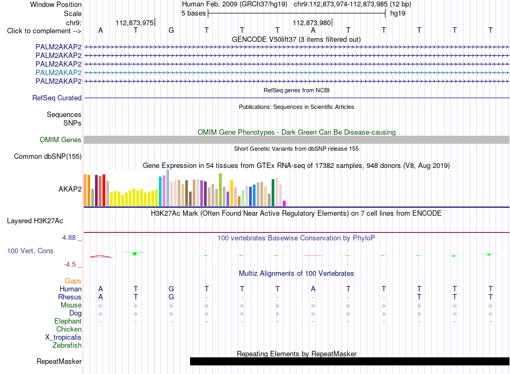
Task: Click the GTEx 'Gene Expression in 54 tissues' title
Action: [x=296, y=165]
